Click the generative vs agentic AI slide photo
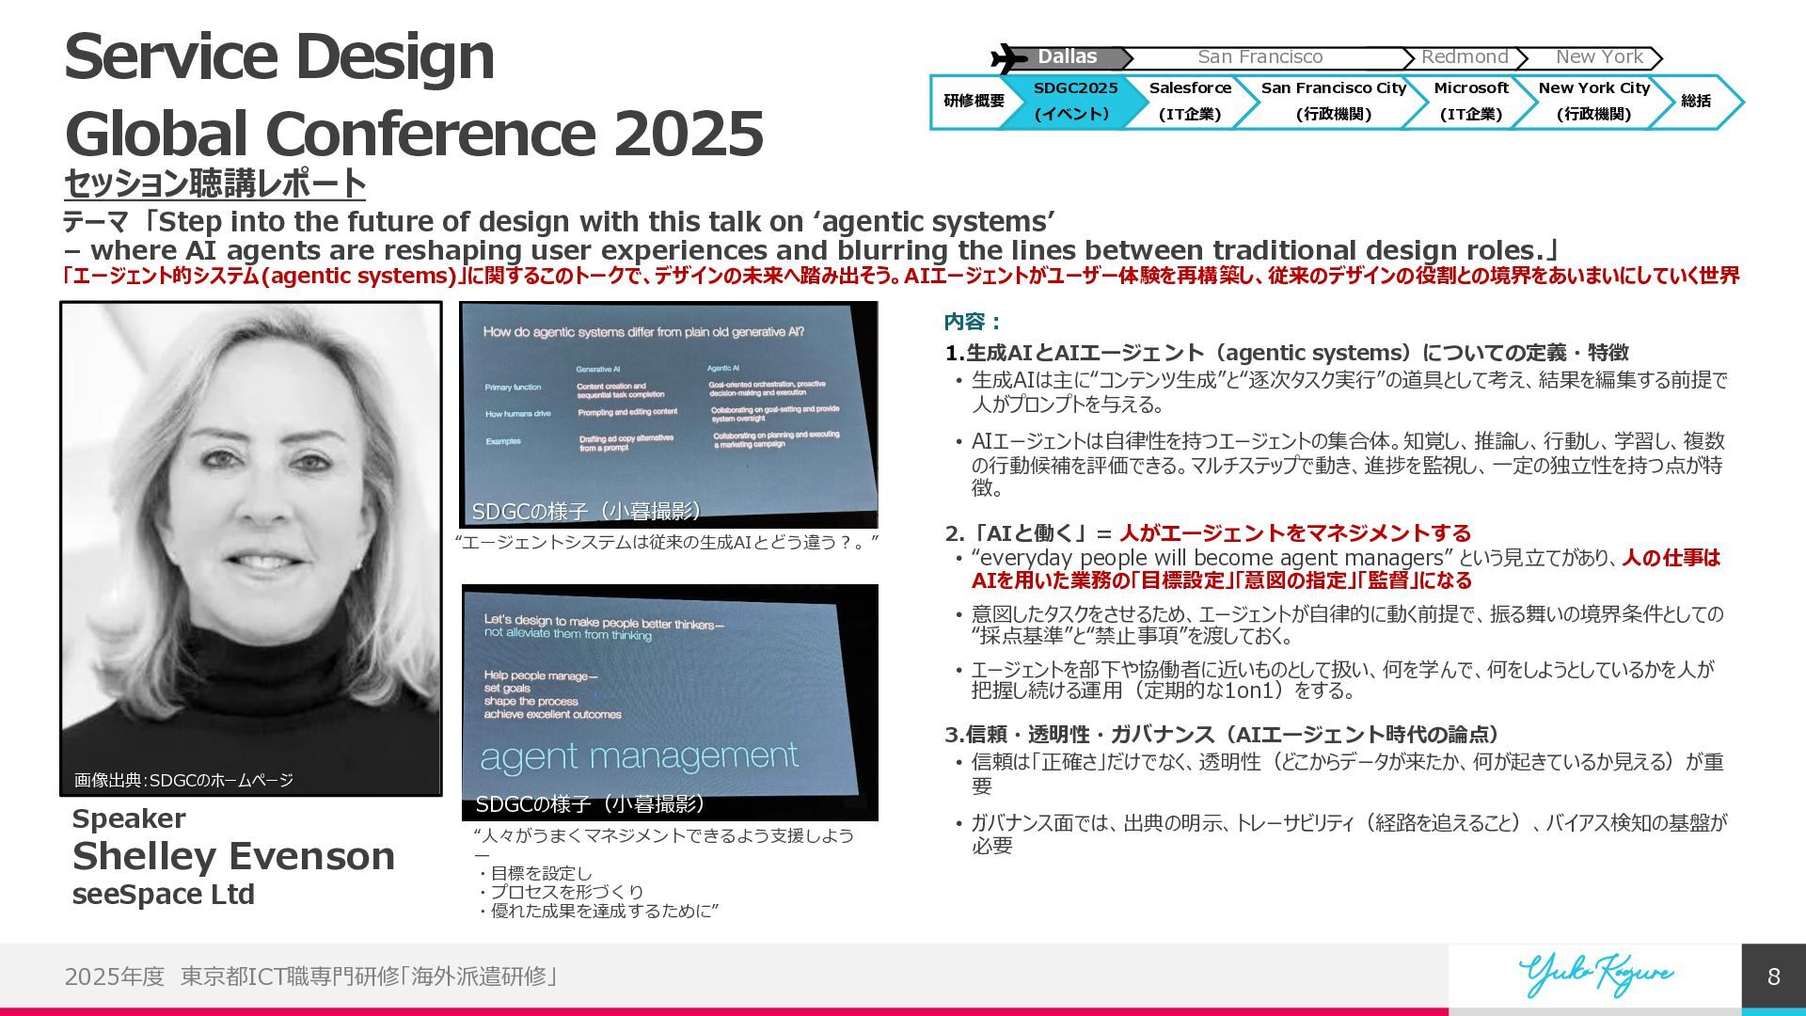1806x1016 pixels. point(668,415)
